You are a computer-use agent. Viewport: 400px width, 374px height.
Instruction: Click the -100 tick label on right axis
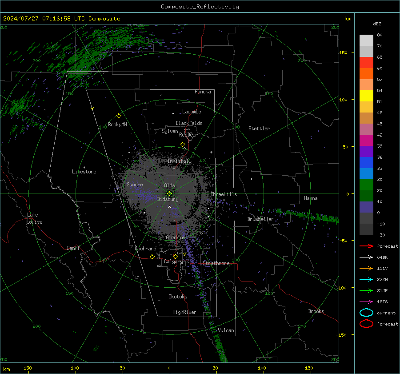[x=341, y=288]
